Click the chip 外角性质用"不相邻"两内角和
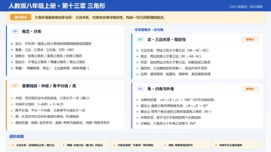The image size is (271, 152). (135, 145)
